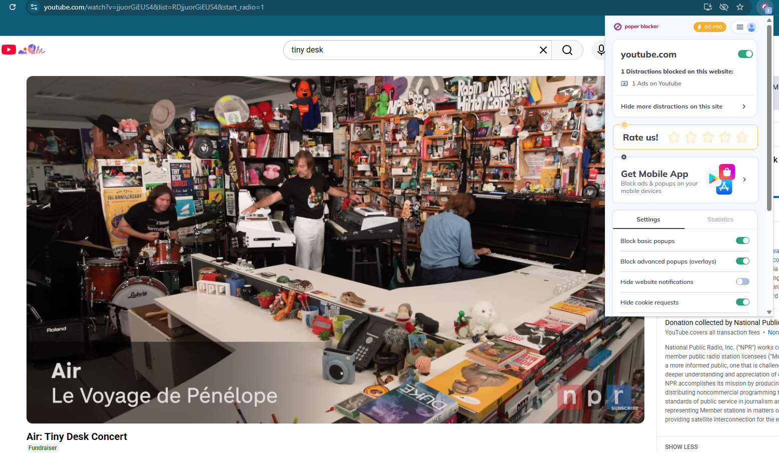The width and height of the screenshot is (779, 453).
Task: Click the Poper Blocker profile icon
Action: [x=751, y=26]
